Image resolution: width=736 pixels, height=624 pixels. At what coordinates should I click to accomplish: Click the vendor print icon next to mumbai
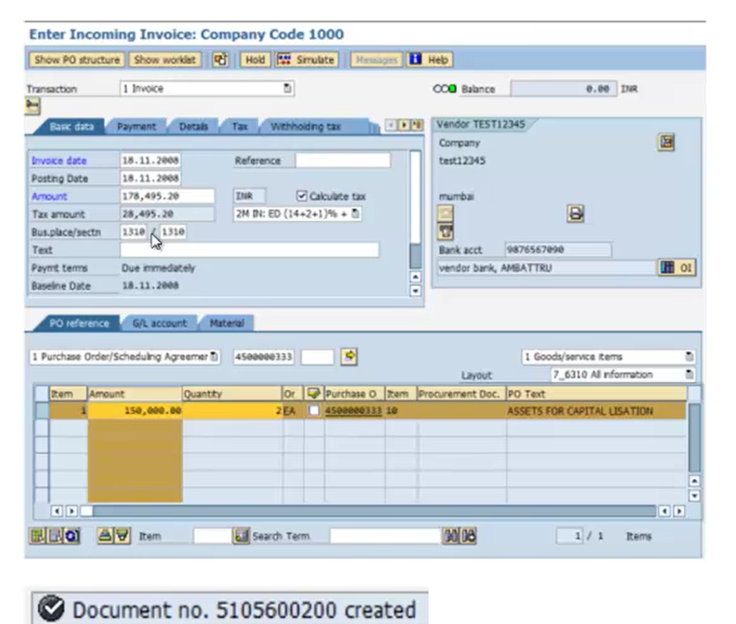(x=576, y=214)
